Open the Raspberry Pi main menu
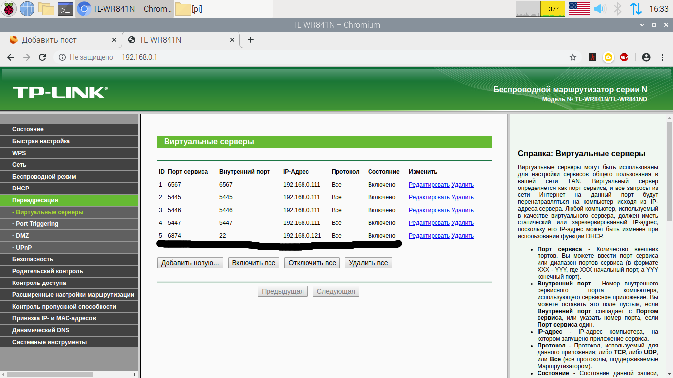673x378 pixels. click(x=9, y=9)
